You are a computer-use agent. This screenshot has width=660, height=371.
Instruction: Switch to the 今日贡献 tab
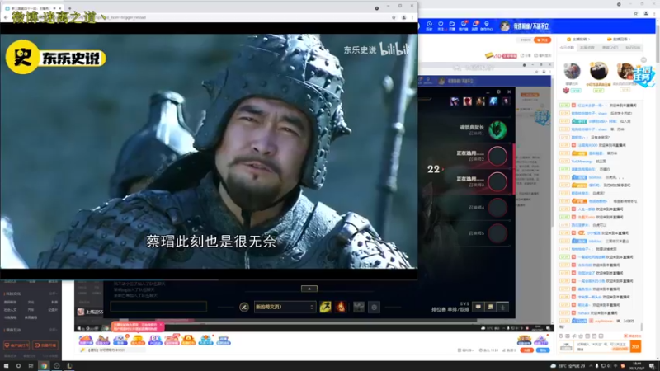(567, 48)
